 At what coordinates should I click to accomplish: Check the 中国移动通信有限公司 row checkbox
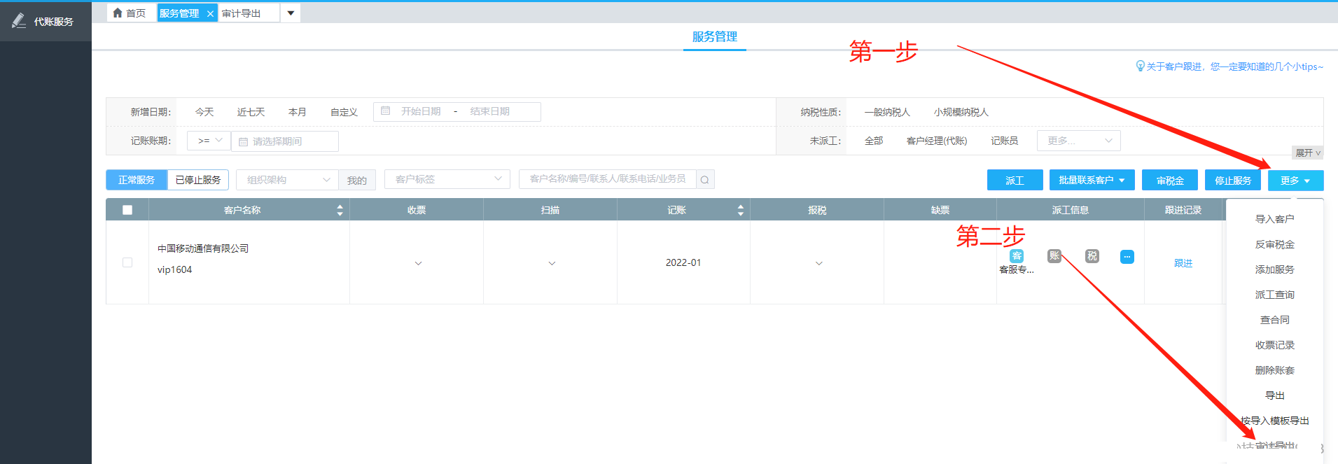point(127,262)
